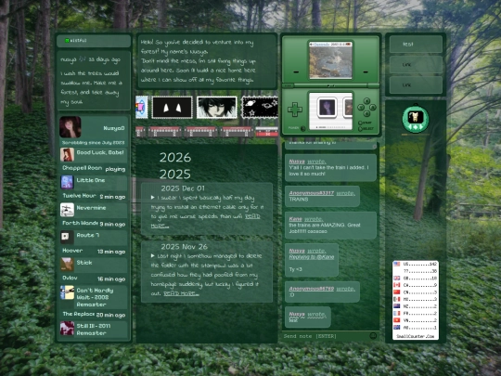Click the tamagotchi virtual pet widget
The image size is (501, 376).
(x=416, y=119)
